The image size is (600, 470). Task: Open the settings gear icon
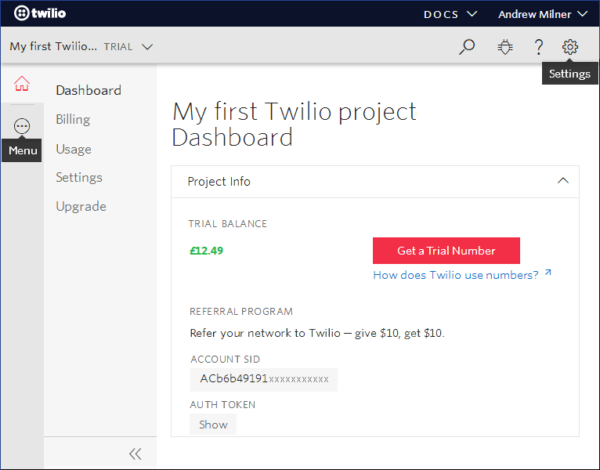(x=569, y=47)
